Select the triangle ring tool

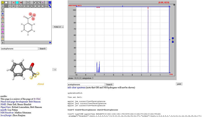(21, 6)
